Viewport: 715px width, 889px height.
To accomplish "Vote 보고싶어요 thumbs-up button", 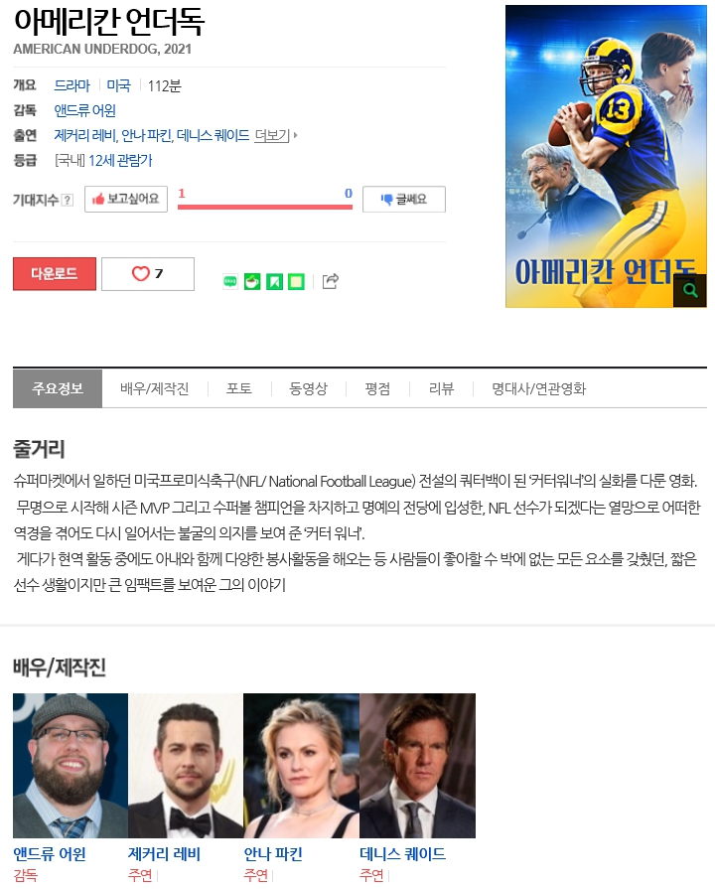I will pos(126,199).
